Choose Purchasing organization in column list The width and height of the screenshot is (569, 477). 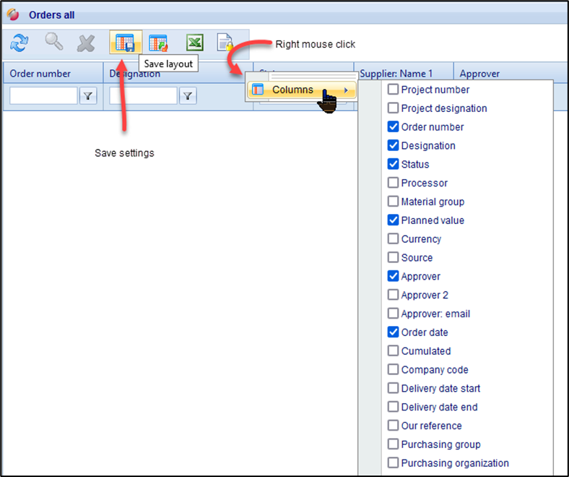(x=454, y=463)
